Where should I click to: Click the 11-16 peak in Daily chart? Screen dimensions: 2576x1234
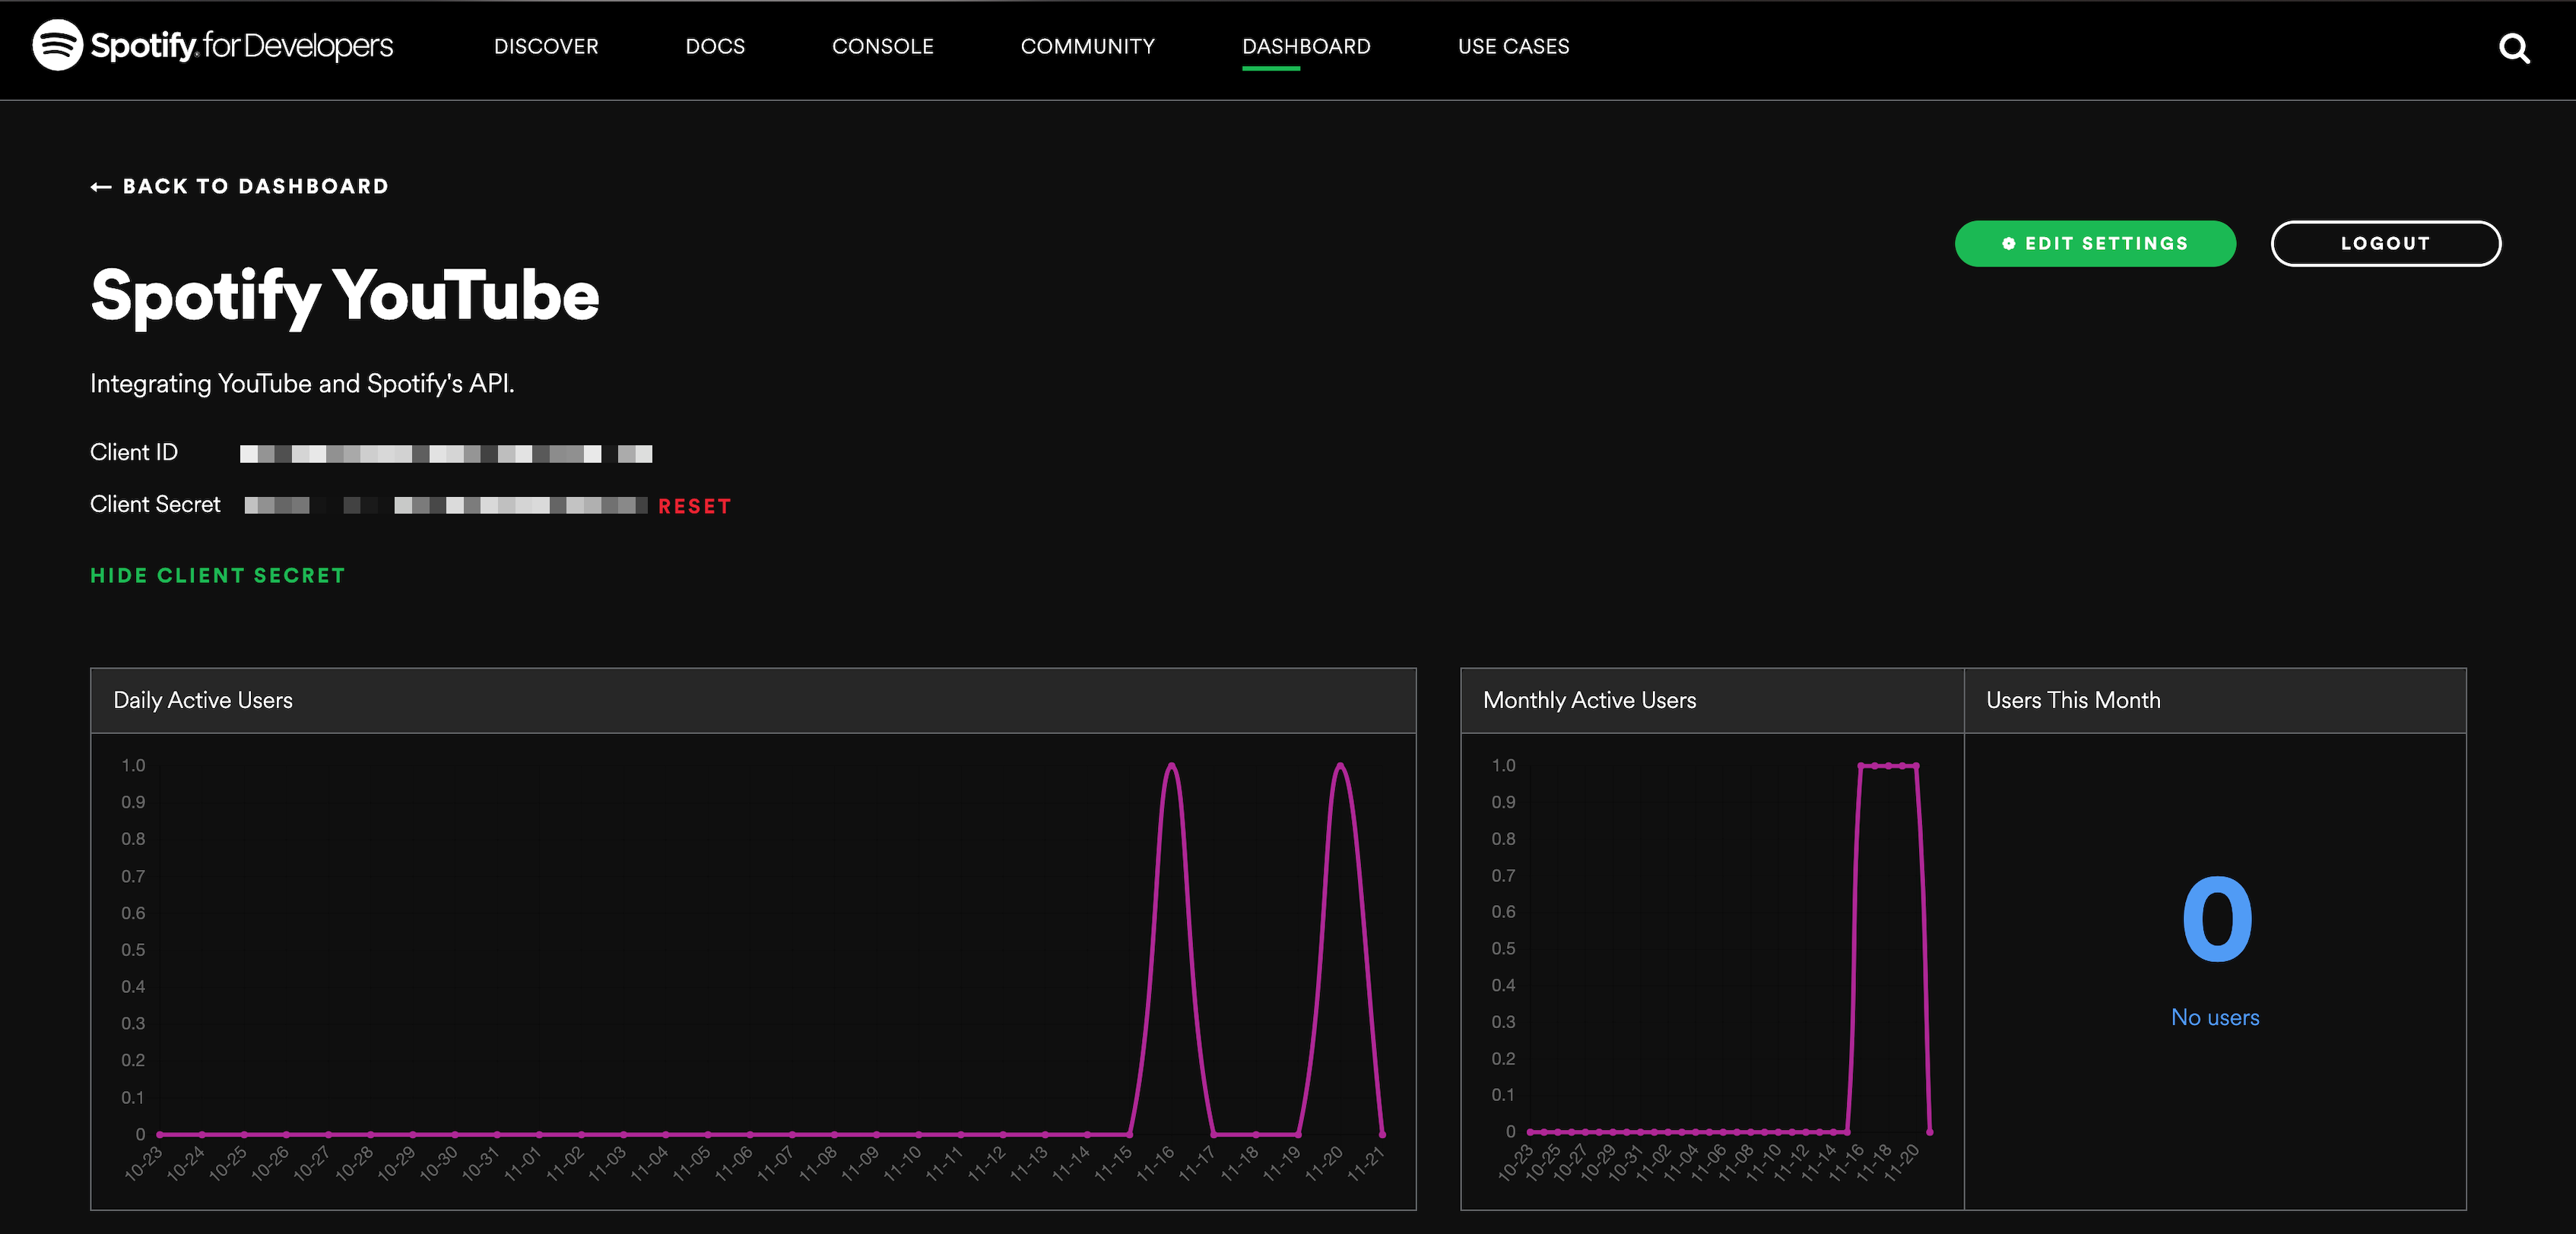point(1171,767)
